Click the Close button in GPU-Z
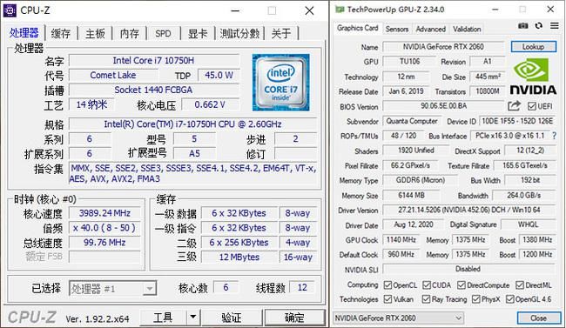Image resolution: width=566 pixels, height=328 pixels. pyautogui.click(x=538, y=318)
